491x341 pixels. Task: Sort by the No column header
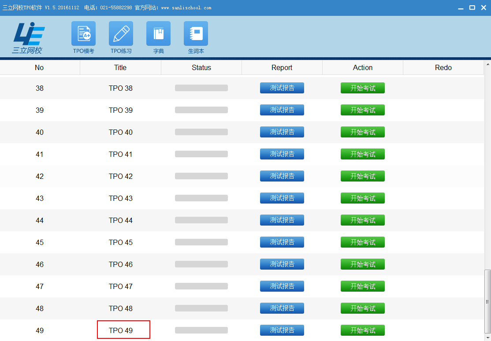(40, 68)
